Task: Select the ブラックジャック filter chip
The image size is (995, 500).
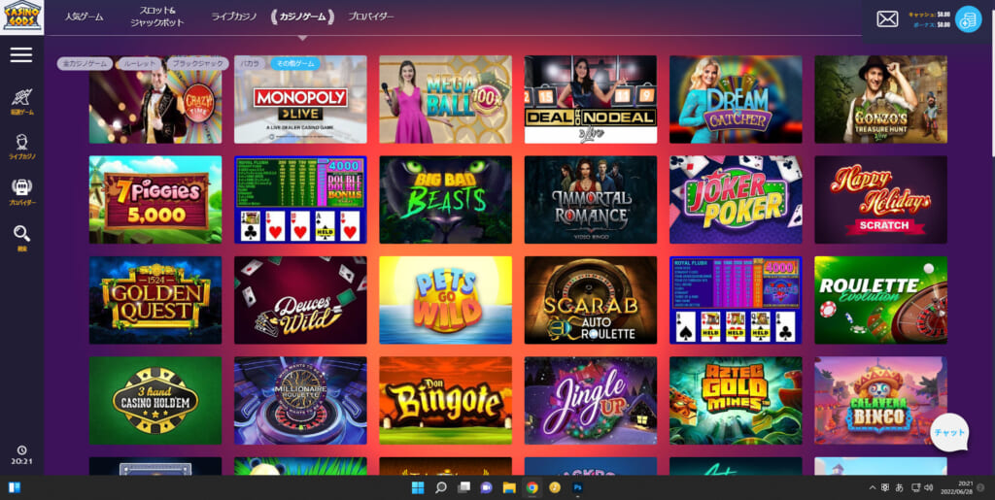Action: click(197, 63)
